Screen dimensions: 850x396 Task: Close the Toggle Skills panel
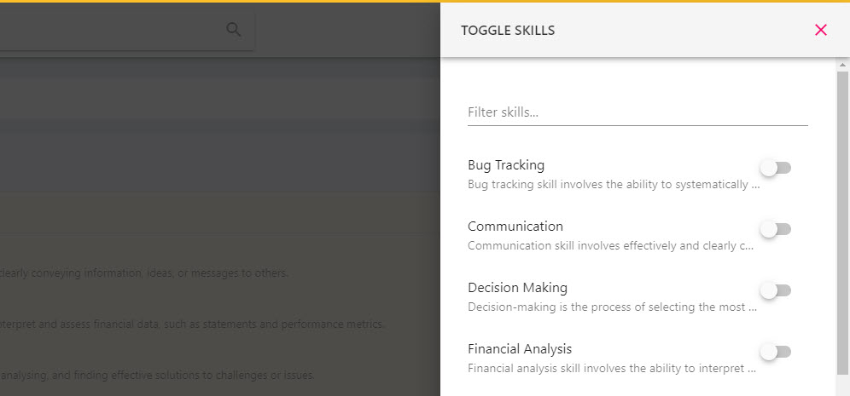tap(821, 31)
